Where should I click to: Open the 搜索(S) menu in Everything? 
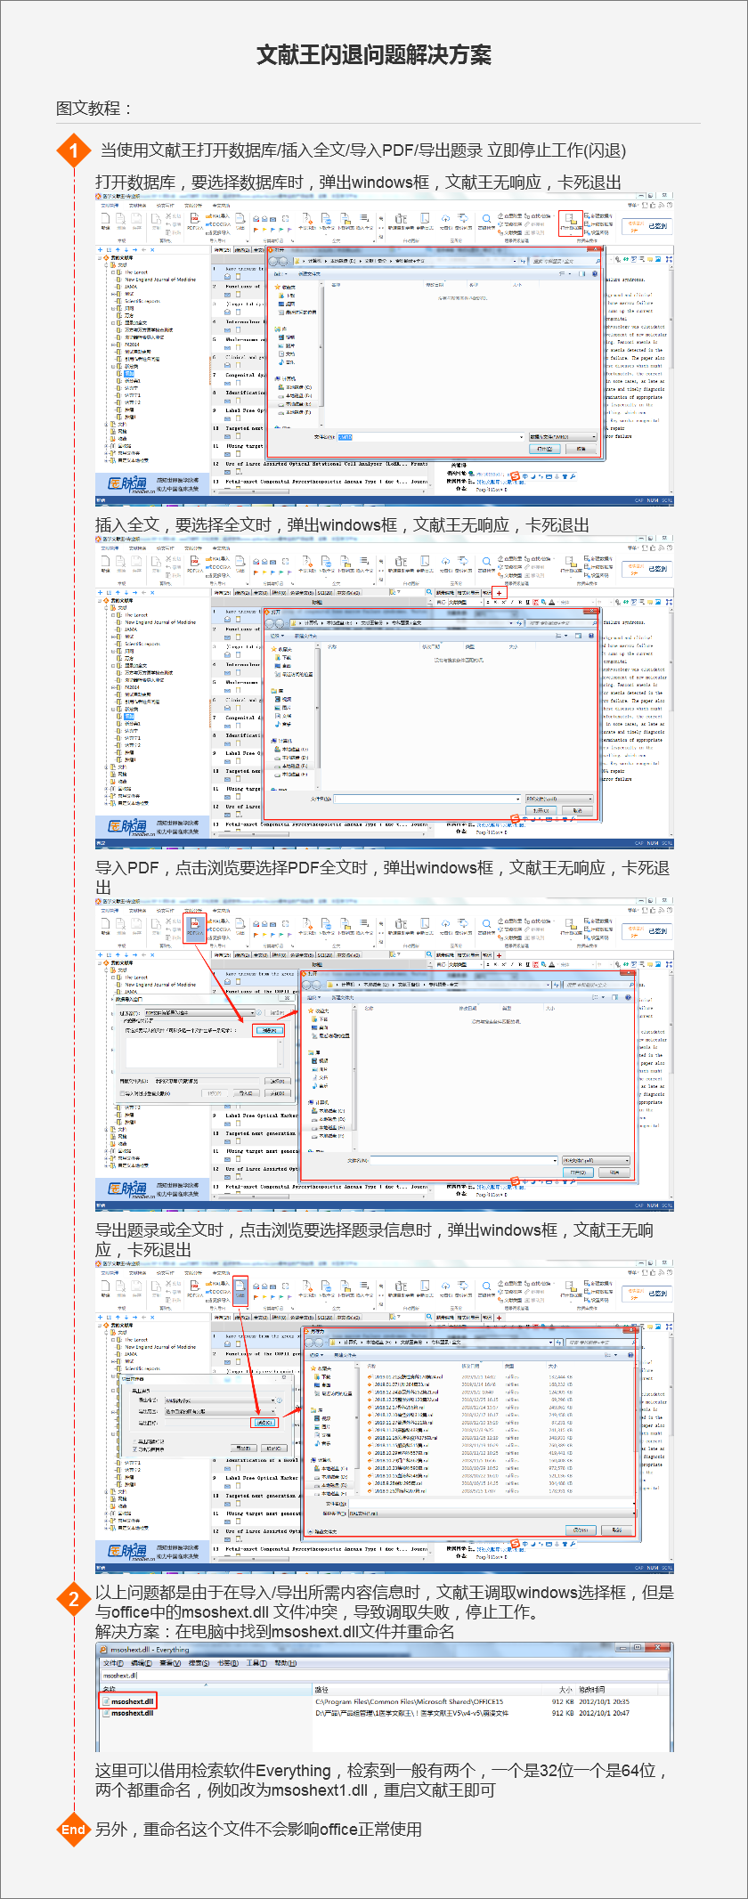199,1663
